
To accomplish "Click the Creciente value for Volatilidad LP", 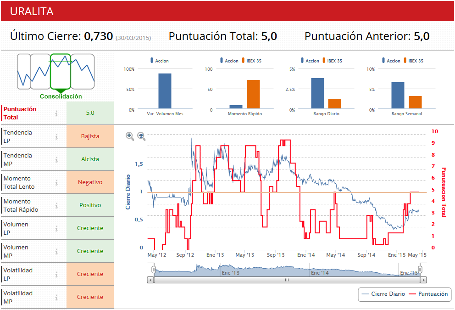I will (x=90, y=274).
